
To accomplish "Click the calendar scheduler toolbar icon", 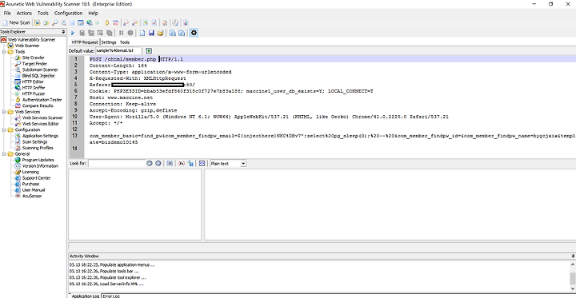I will pos(81,22).
